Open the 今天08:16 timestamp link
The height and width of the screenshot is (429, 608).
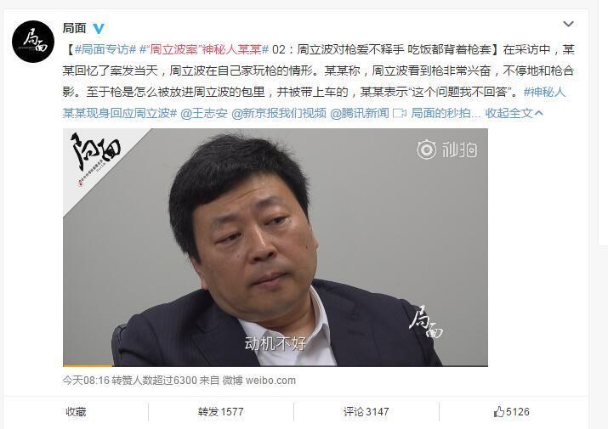pyautogui.click(x=86, y=381)
